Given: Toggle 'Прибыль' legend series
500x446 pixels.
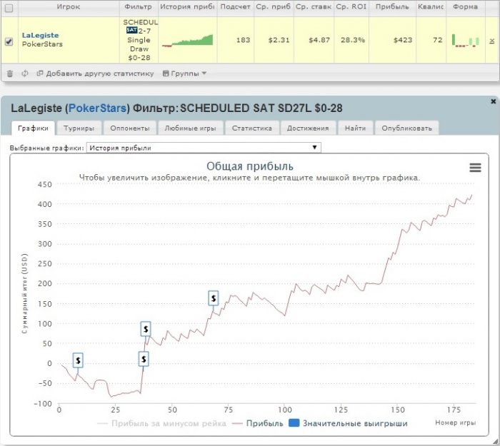Looking at the screenshot, I should [258, 423].
